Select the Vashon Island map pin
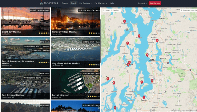The width and height of the screenshot is (197, 112). click(x=142, y=82)
